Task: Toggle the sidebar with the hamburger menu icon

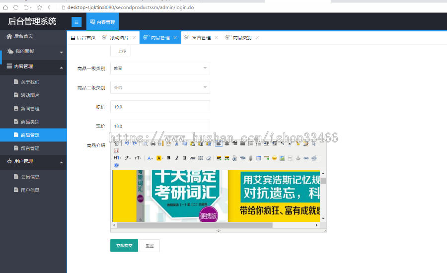Action: click(x=76, y=22)
